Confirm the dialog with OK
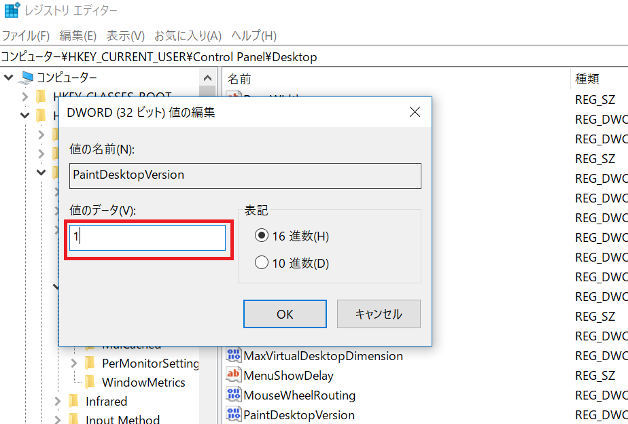The image size is (628, 424). [285, 314]
